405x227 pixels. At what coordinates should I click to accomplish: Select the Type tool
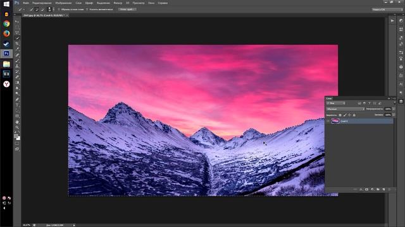(x=17, y=105)
